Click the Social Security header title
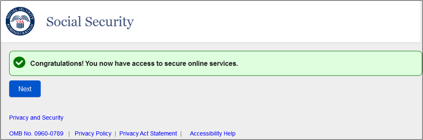Image resolution: width=423 pixels, height=140 pixels. 90,22
